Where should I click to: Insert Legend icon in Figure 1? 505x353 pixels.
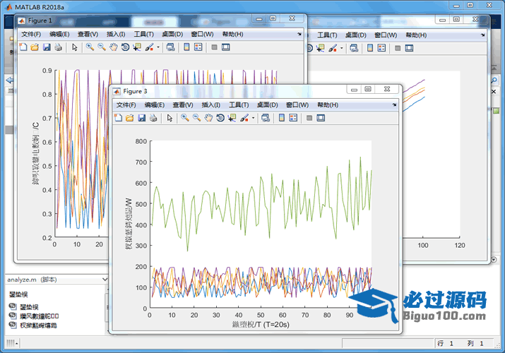(x=198, y=47)
